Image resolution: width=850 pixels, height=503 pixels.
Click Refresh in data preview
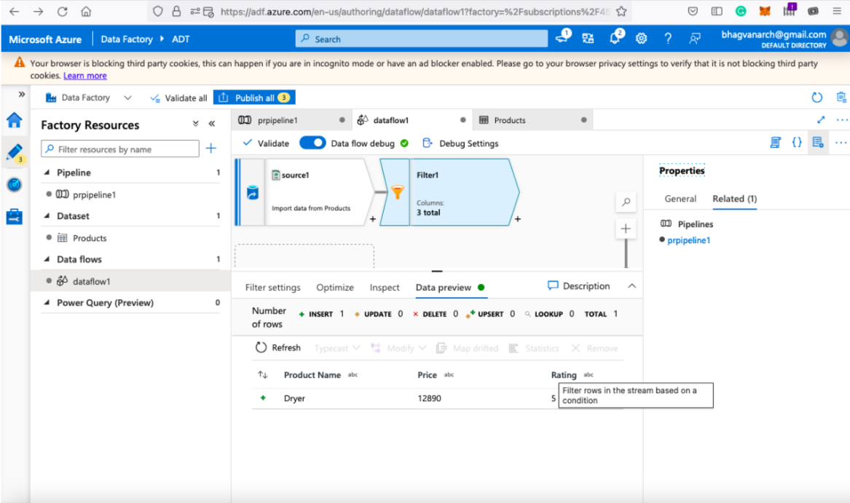click(x=278, y=347)
